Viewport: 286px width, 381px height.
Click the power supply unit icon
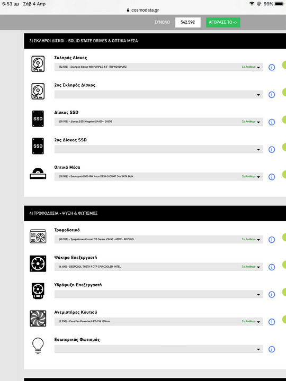[38, 236]
